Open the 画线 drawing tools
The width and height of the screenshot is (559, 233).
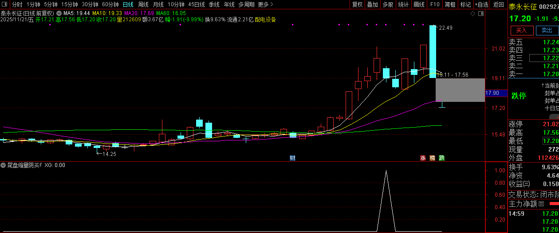point(419,4)
